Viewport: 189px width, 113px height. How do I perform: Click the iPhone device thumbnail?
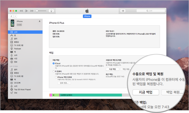(12, 23)
